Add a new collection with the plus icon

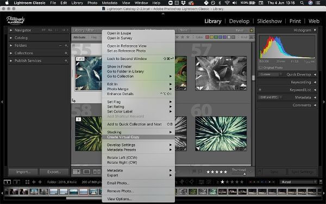pyautogui.click(x=66, y=53)
